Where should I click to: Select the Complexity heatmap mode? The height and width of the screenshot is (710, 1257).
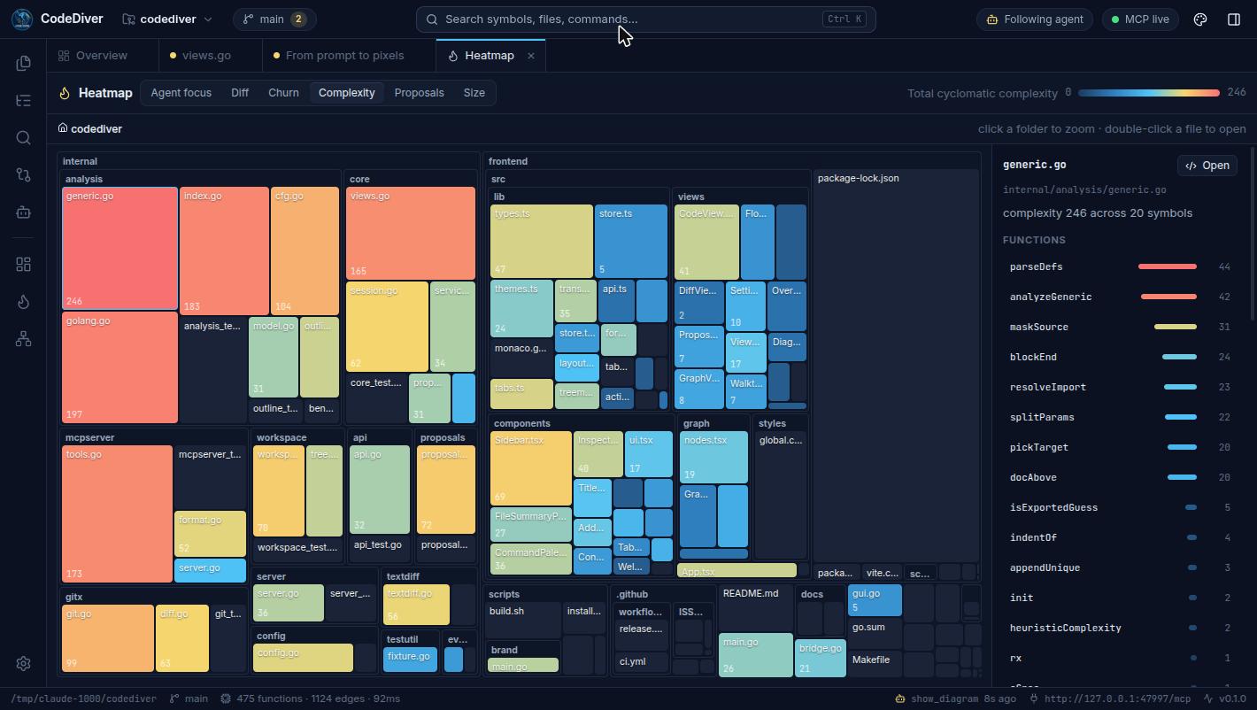click(x=347, y=93)
